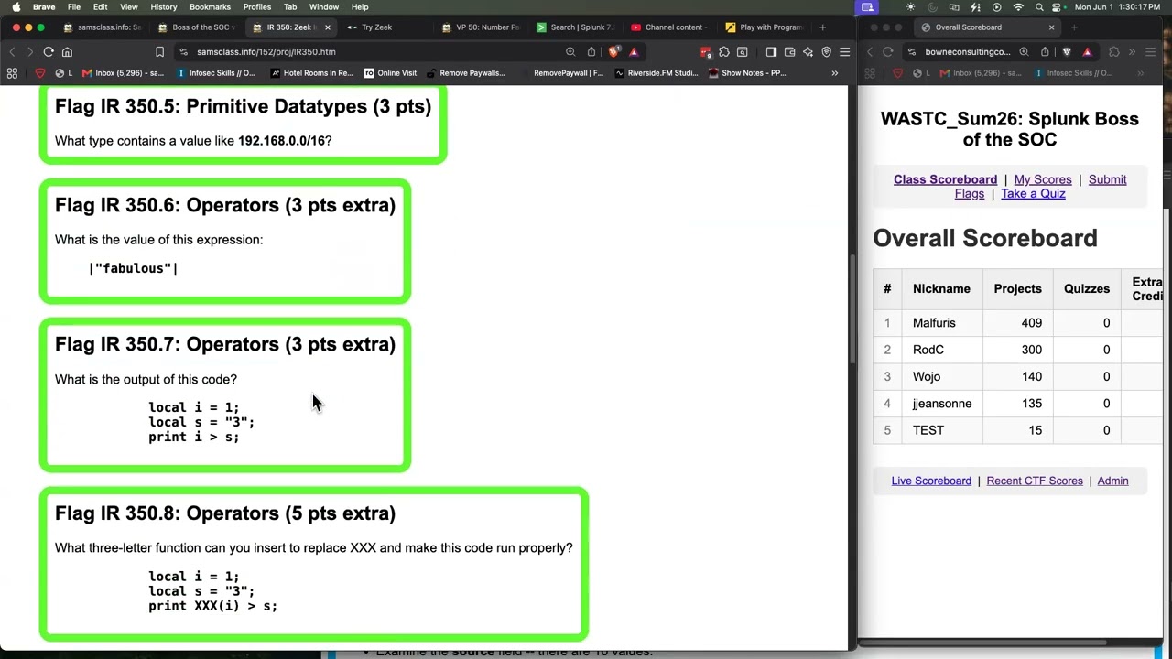The width and height of the screenshot is (1172, 659).
Task: Click the share icon in the samsclass address bar
Action: coord(591,52)
